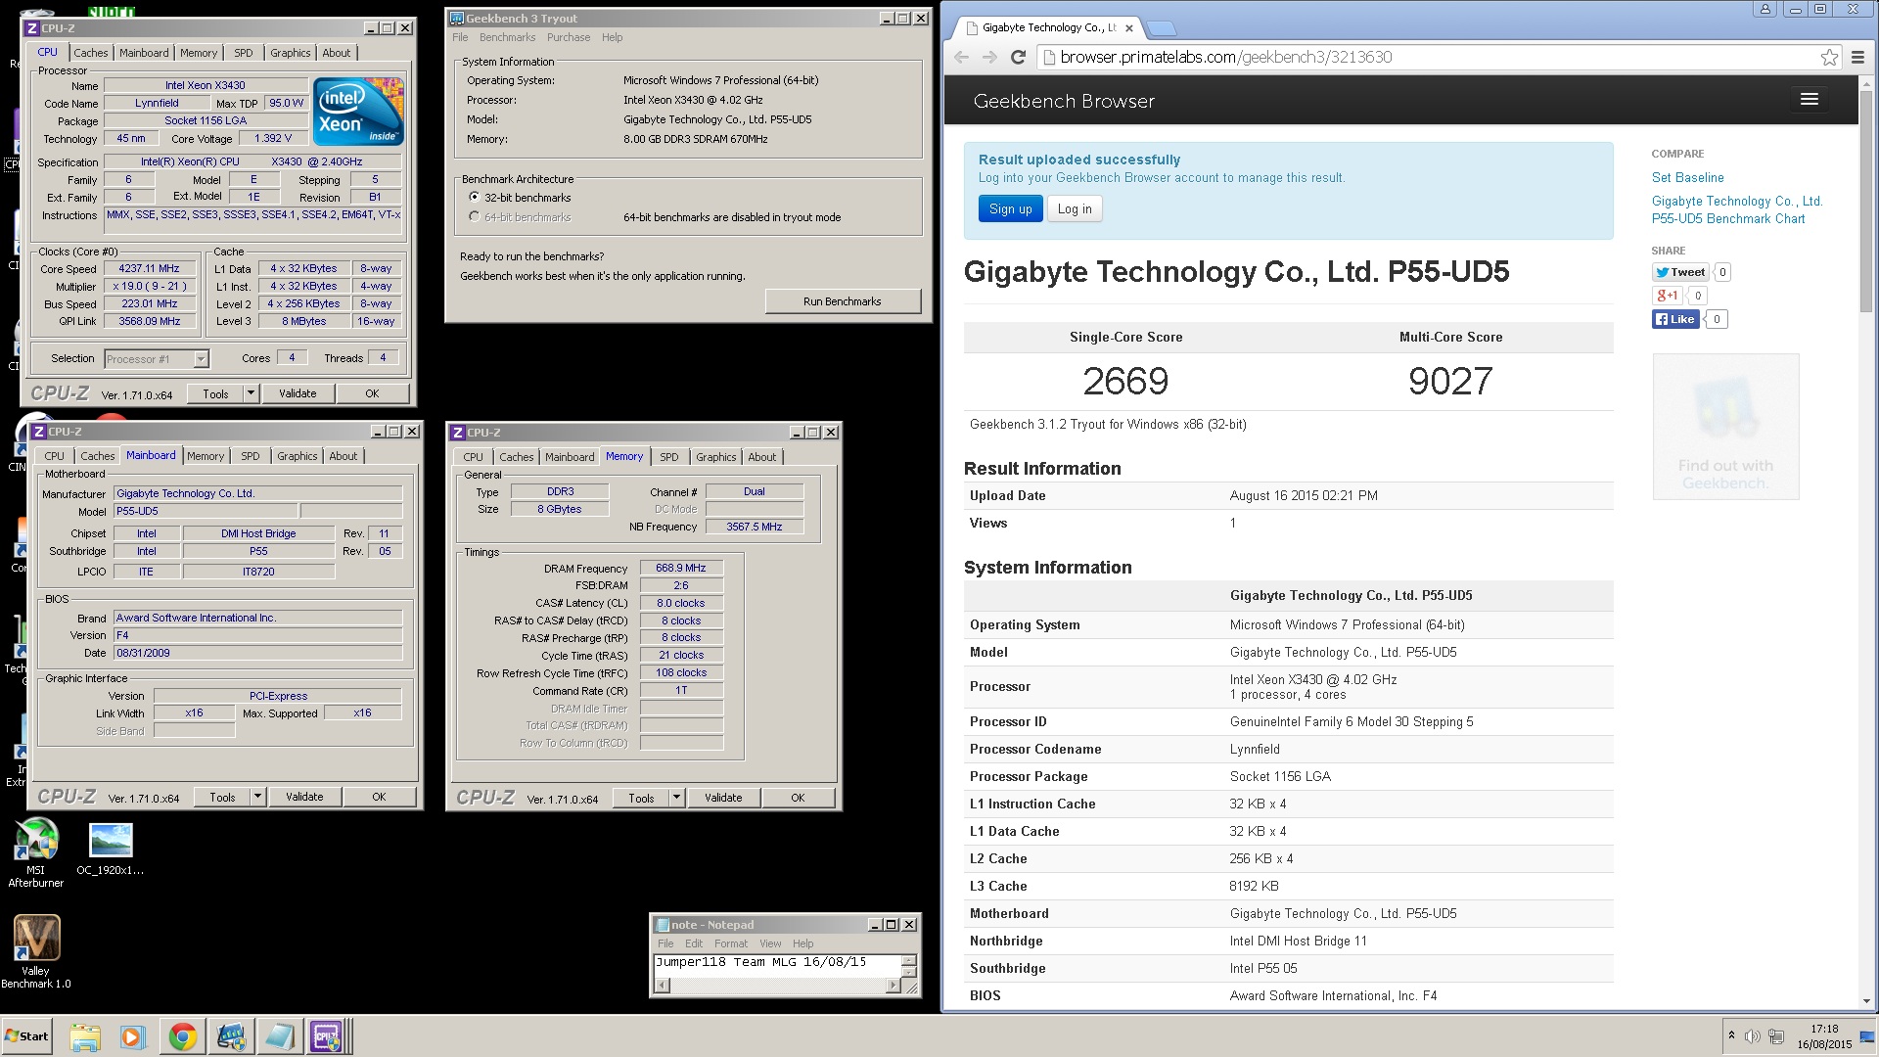Click the Facebook Like button
Screen dimensions: 1879x1057
coord(1675,319)
